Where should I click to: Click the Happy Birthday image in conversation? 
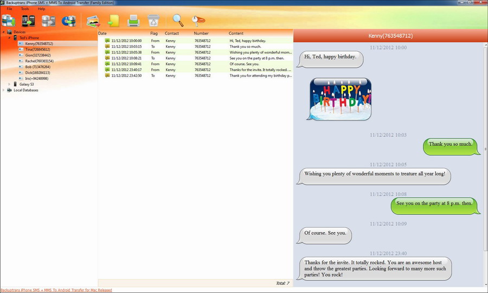click(x=339, y=99)
